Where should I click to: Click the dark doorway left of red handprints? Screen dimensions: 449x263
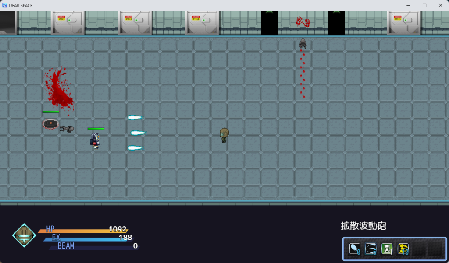pos(269,23)
